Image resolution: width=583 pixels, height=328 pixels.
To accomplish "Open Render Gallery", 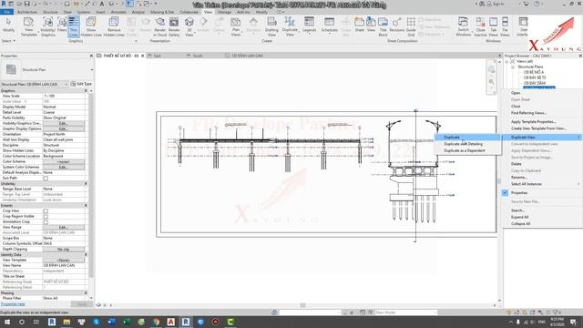I will (174, 26).
